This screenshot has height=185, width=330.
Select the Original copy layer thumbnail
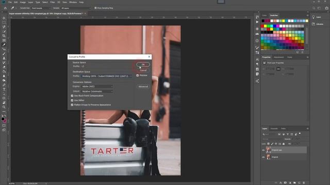click(268, 150)
